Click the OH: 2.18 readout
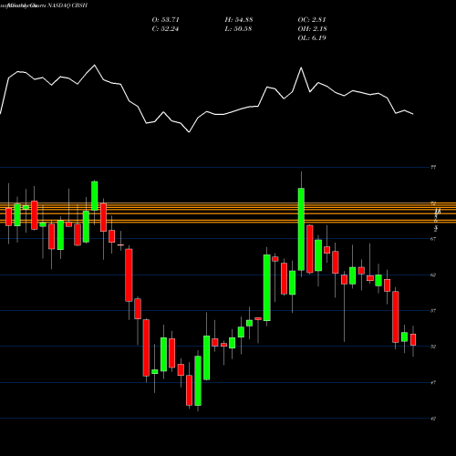Screen dimensions: 456x456 click(313, 29)
